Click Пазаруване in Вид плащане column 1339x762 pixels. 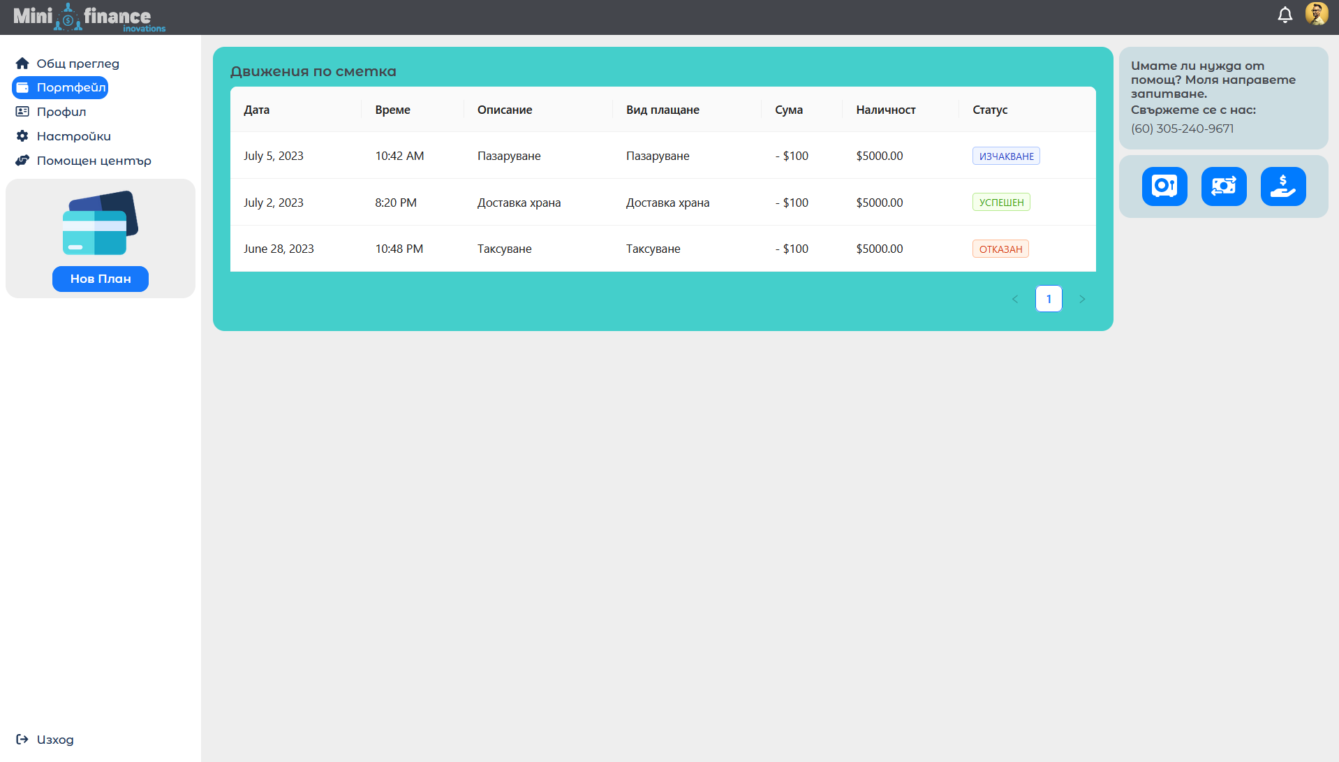(x=658, y=156)
